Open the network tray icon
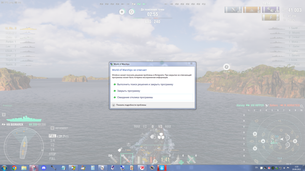Viewport: 305px width, 171px height. pyautogui.click(x=281, y=168)
